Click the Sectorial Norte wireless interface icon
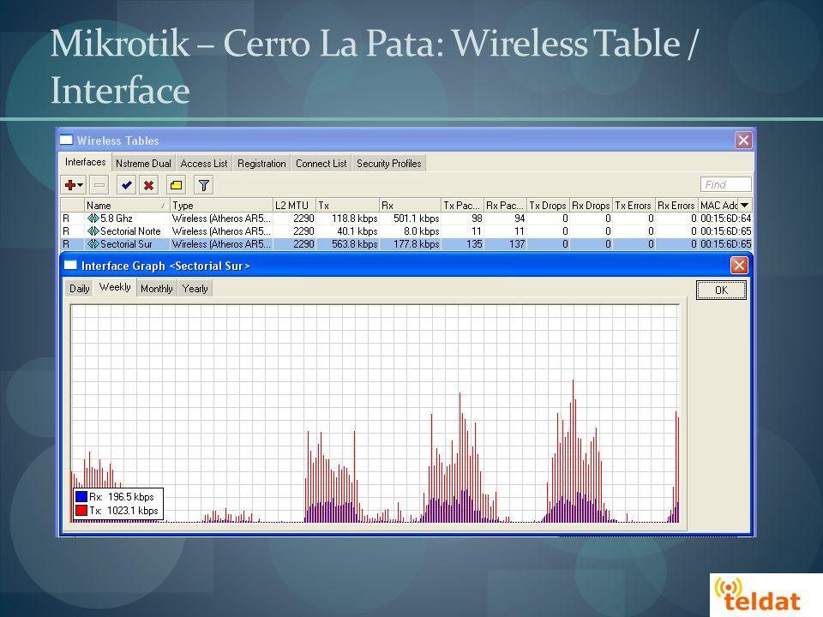The image size is (823, 617). click(x=93, y=231)
